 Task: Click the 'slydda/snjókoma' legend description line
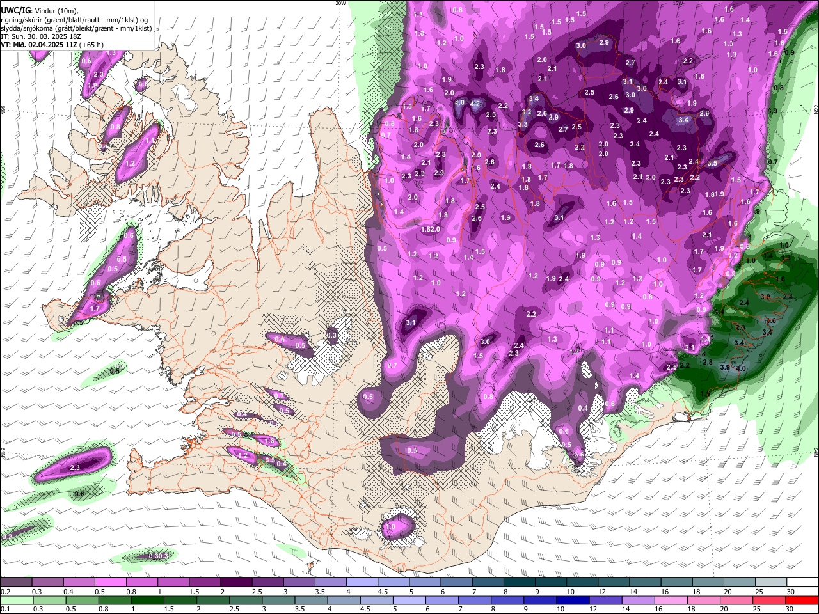[x=76, y=28]
